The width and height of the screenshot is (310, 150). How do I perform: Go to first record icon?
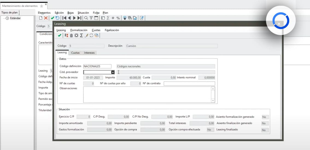(x=64, y=18)
